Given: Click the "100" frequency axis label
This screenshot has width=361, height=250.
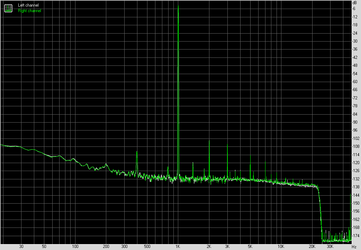Looking at the screenshot, I should pos(75,247).
